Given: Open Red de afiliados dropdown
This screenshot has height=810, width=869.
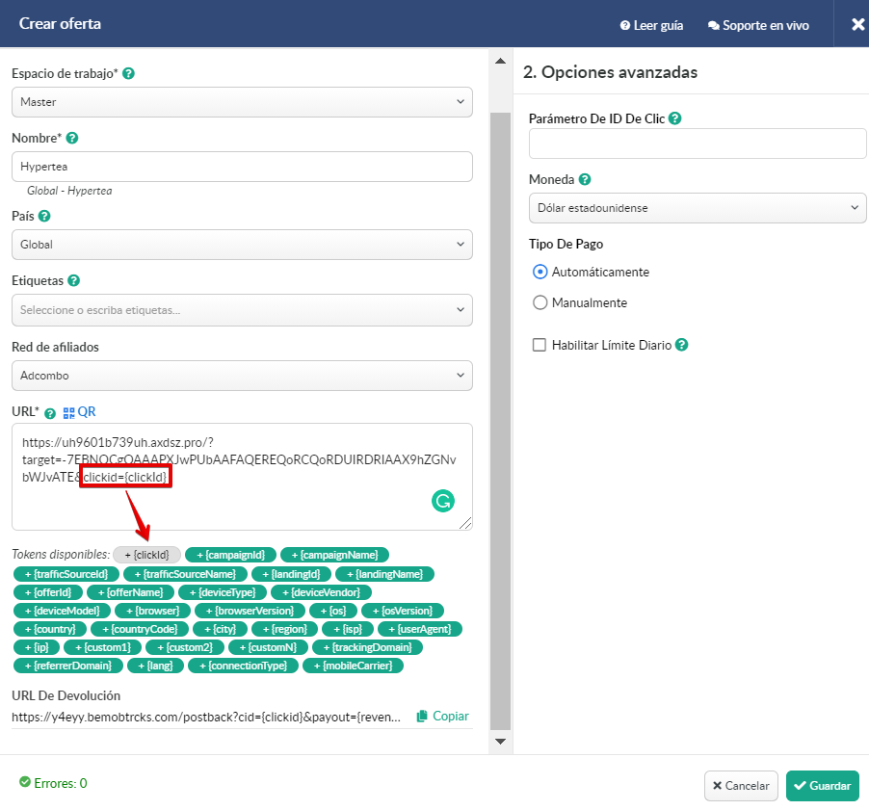Looking at the screenshot, I should tap(242, 376).
